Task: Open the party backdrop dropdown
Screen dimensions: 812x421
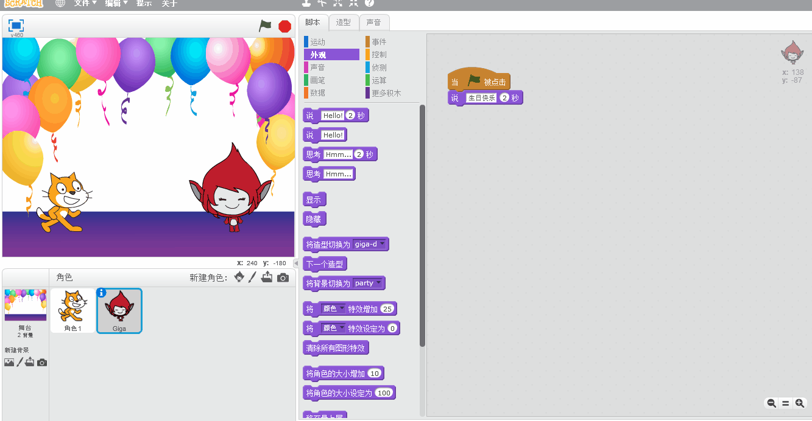Action: [x=367, y=283]
